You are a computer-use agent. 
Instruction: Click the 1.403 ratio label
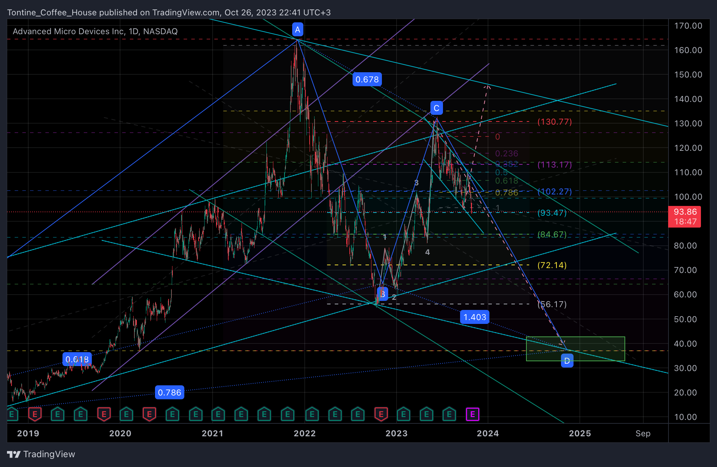point(475,317)
